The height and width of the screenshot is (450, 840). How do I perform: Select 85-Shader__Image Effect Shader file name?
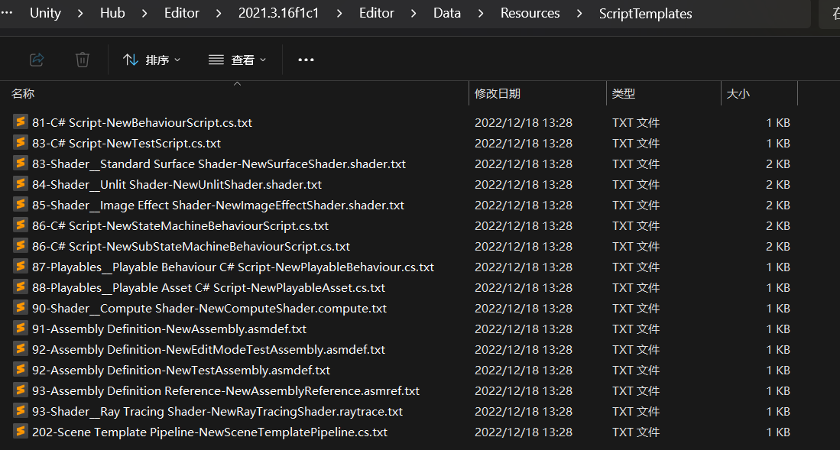click(x=218, y=206)
